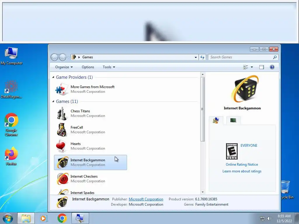This screenshot has height=224, width=299.
Task: Click the ESRB Everyone rating badge
Action: coord(232,151)
